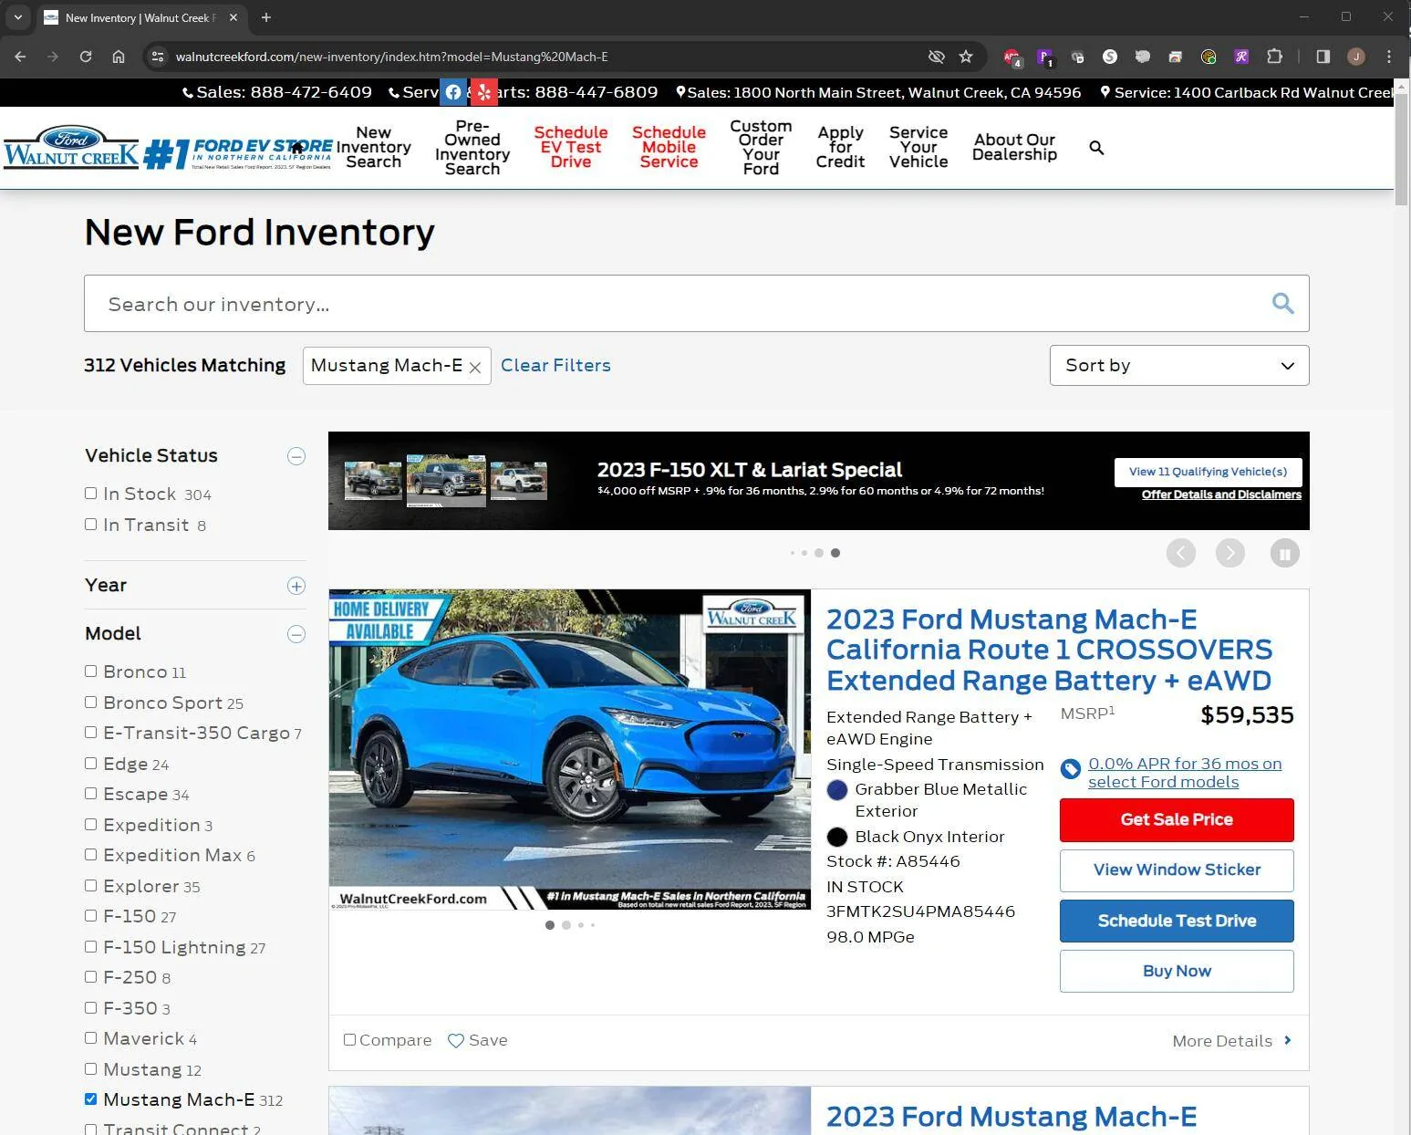
Task: Pause the promotional banner carousel
Action: [x=1284, y=553]
